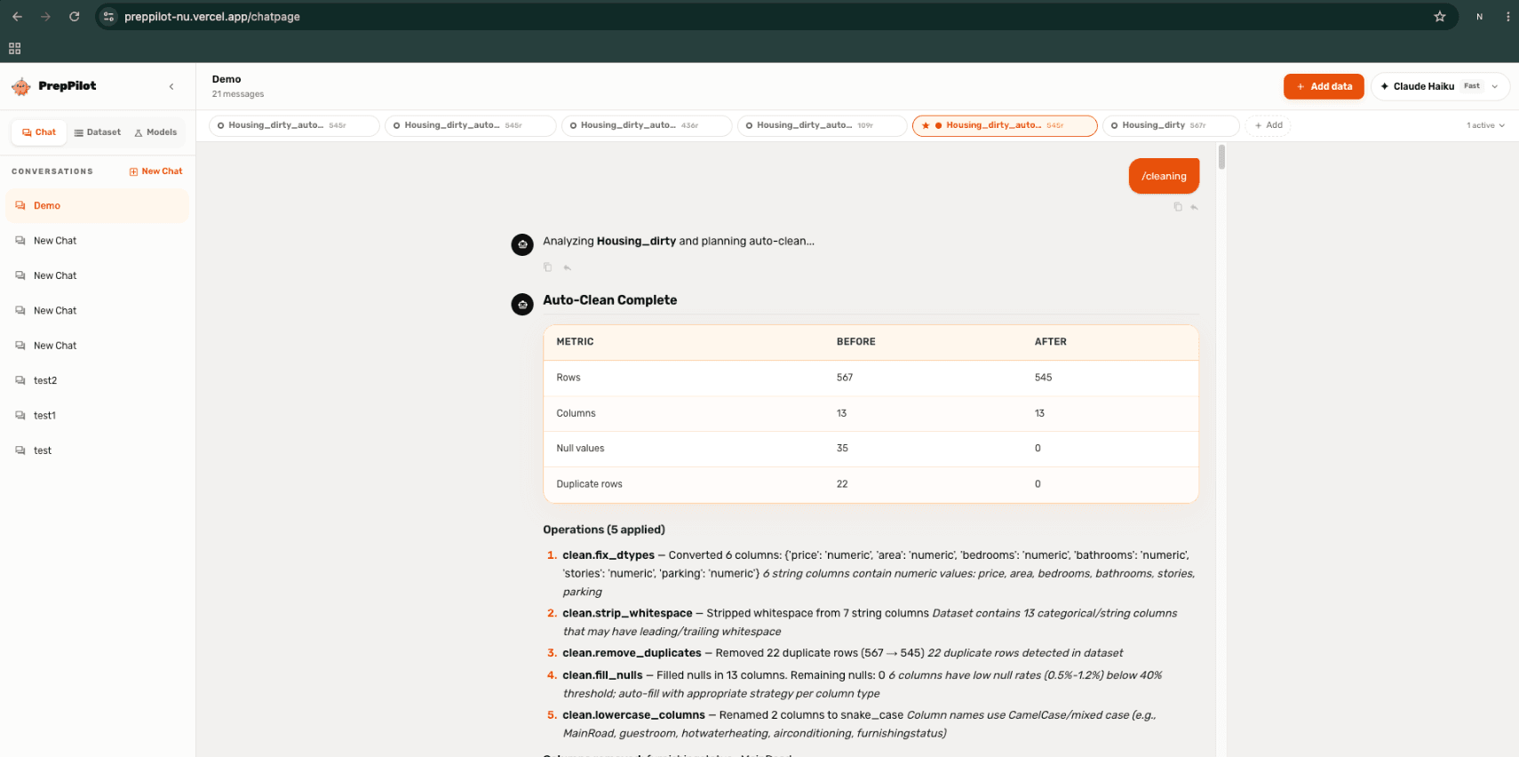The height and width of the screenshot is (757, 1519).
Task: Open the Chrome three-dot menu
Action: tap(1508, 16)
